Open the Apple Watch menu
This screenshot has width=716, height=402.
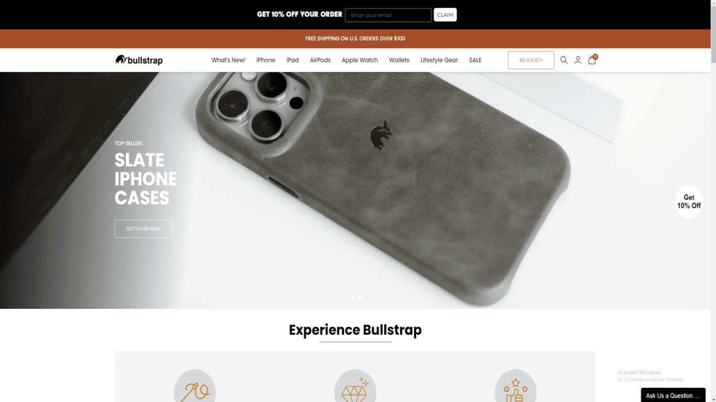[x=360, y=60]
